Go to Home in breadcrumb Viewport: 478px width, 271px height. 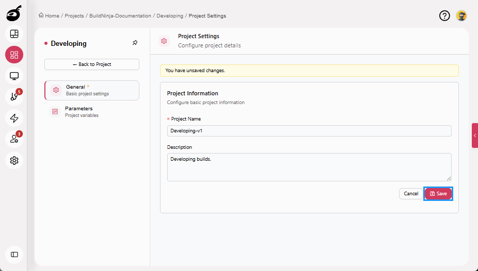(52, 16)
